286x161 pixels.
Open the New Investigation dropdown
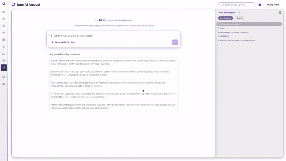pos(240,13)
